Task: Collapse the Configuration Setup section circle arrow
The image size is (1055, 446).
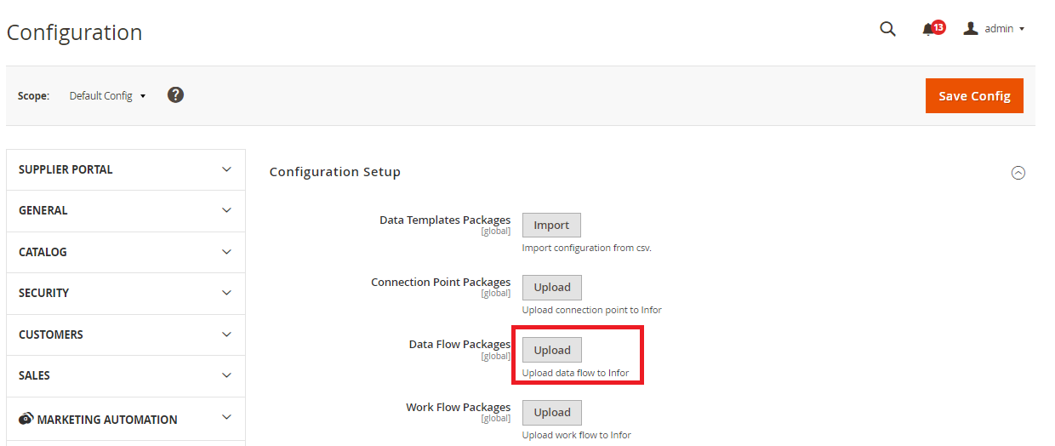Action: [1018, 173]
